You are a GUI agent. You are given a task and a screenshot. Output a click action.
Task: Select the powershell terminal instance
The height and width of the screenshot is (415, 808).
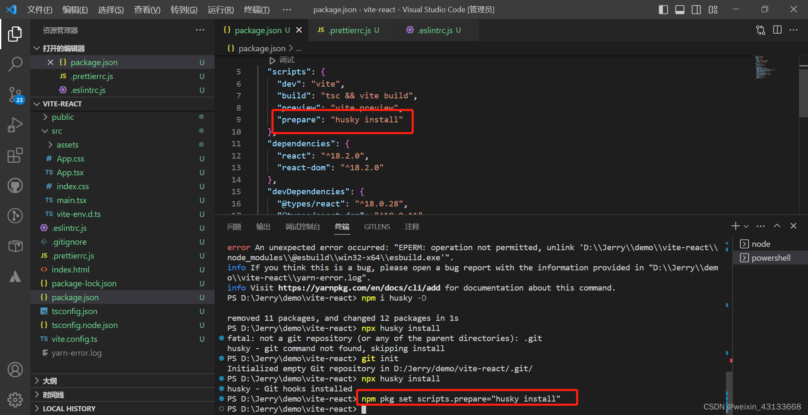coord(771,258)
